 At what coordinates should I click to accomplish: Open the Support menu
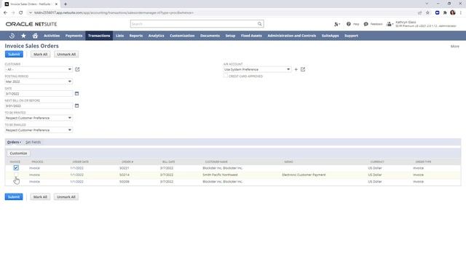[351, 36]
